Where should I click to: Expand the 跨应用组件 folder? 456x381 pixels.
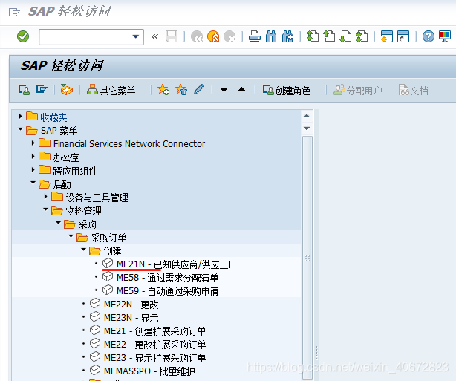33,170
